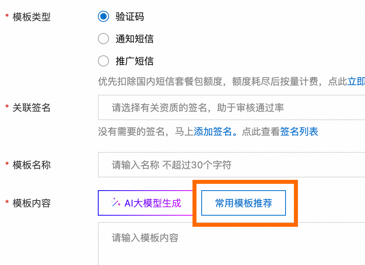
Task: Click the AI大模型生成 button
Action: tap(145, 203)
